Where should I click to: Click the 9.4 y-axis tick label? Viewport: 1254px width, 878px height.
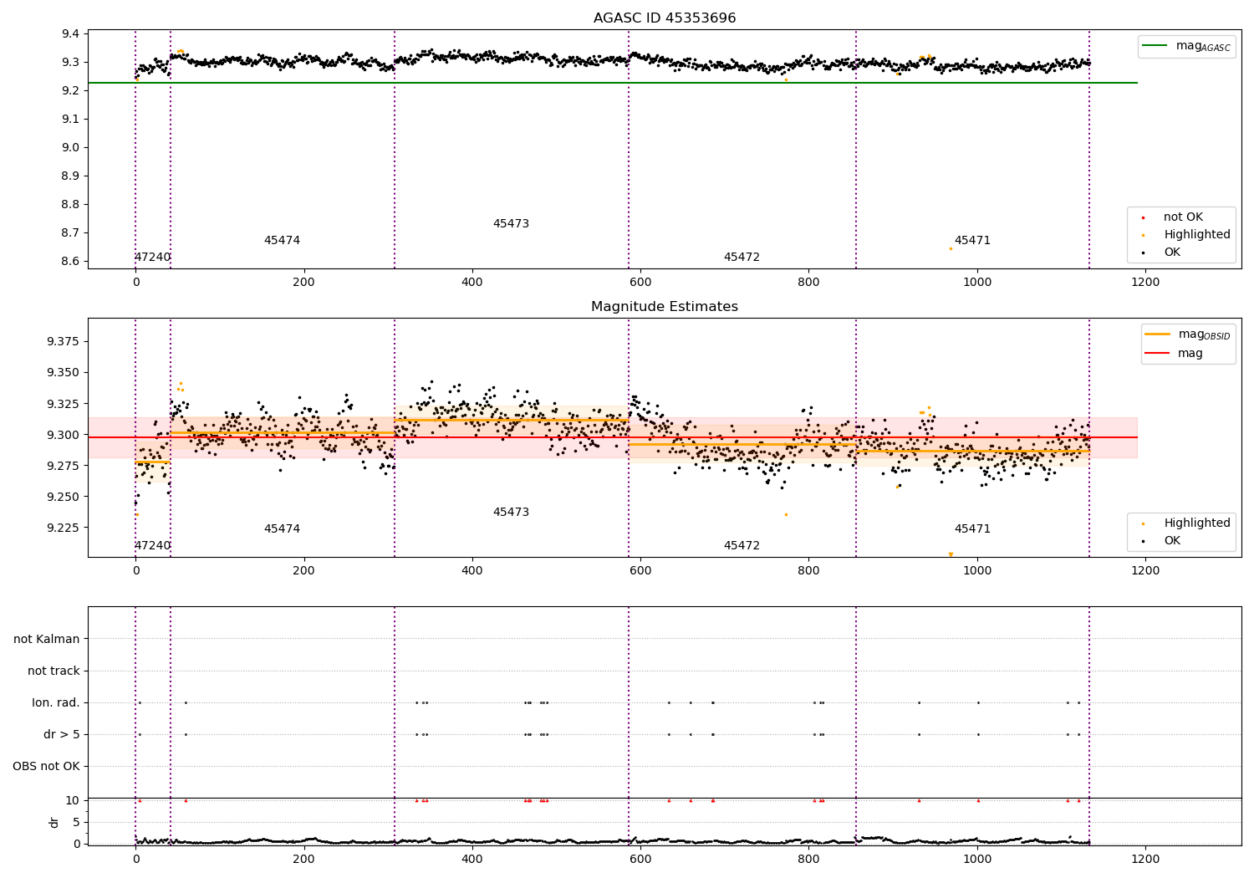tap(71, 34)
